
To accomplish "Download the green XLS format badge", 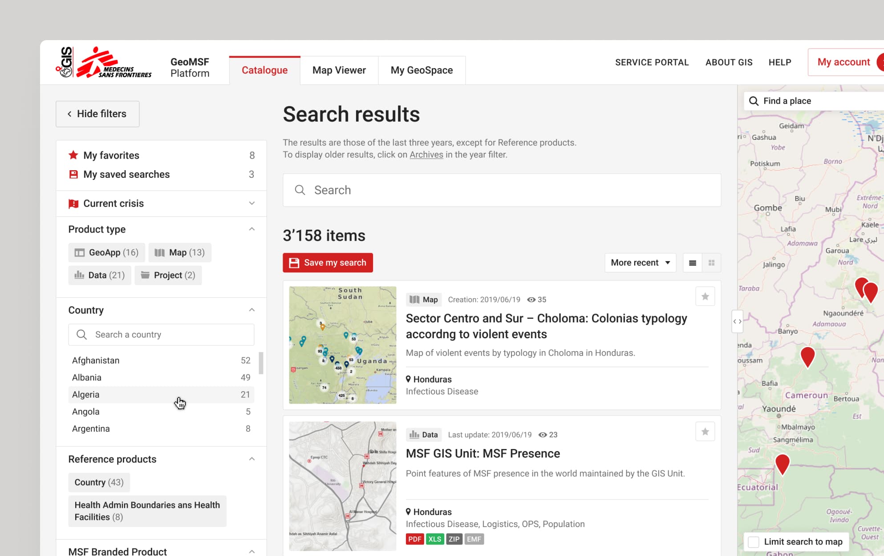I will pyautogui.click(x=434, y=539).
